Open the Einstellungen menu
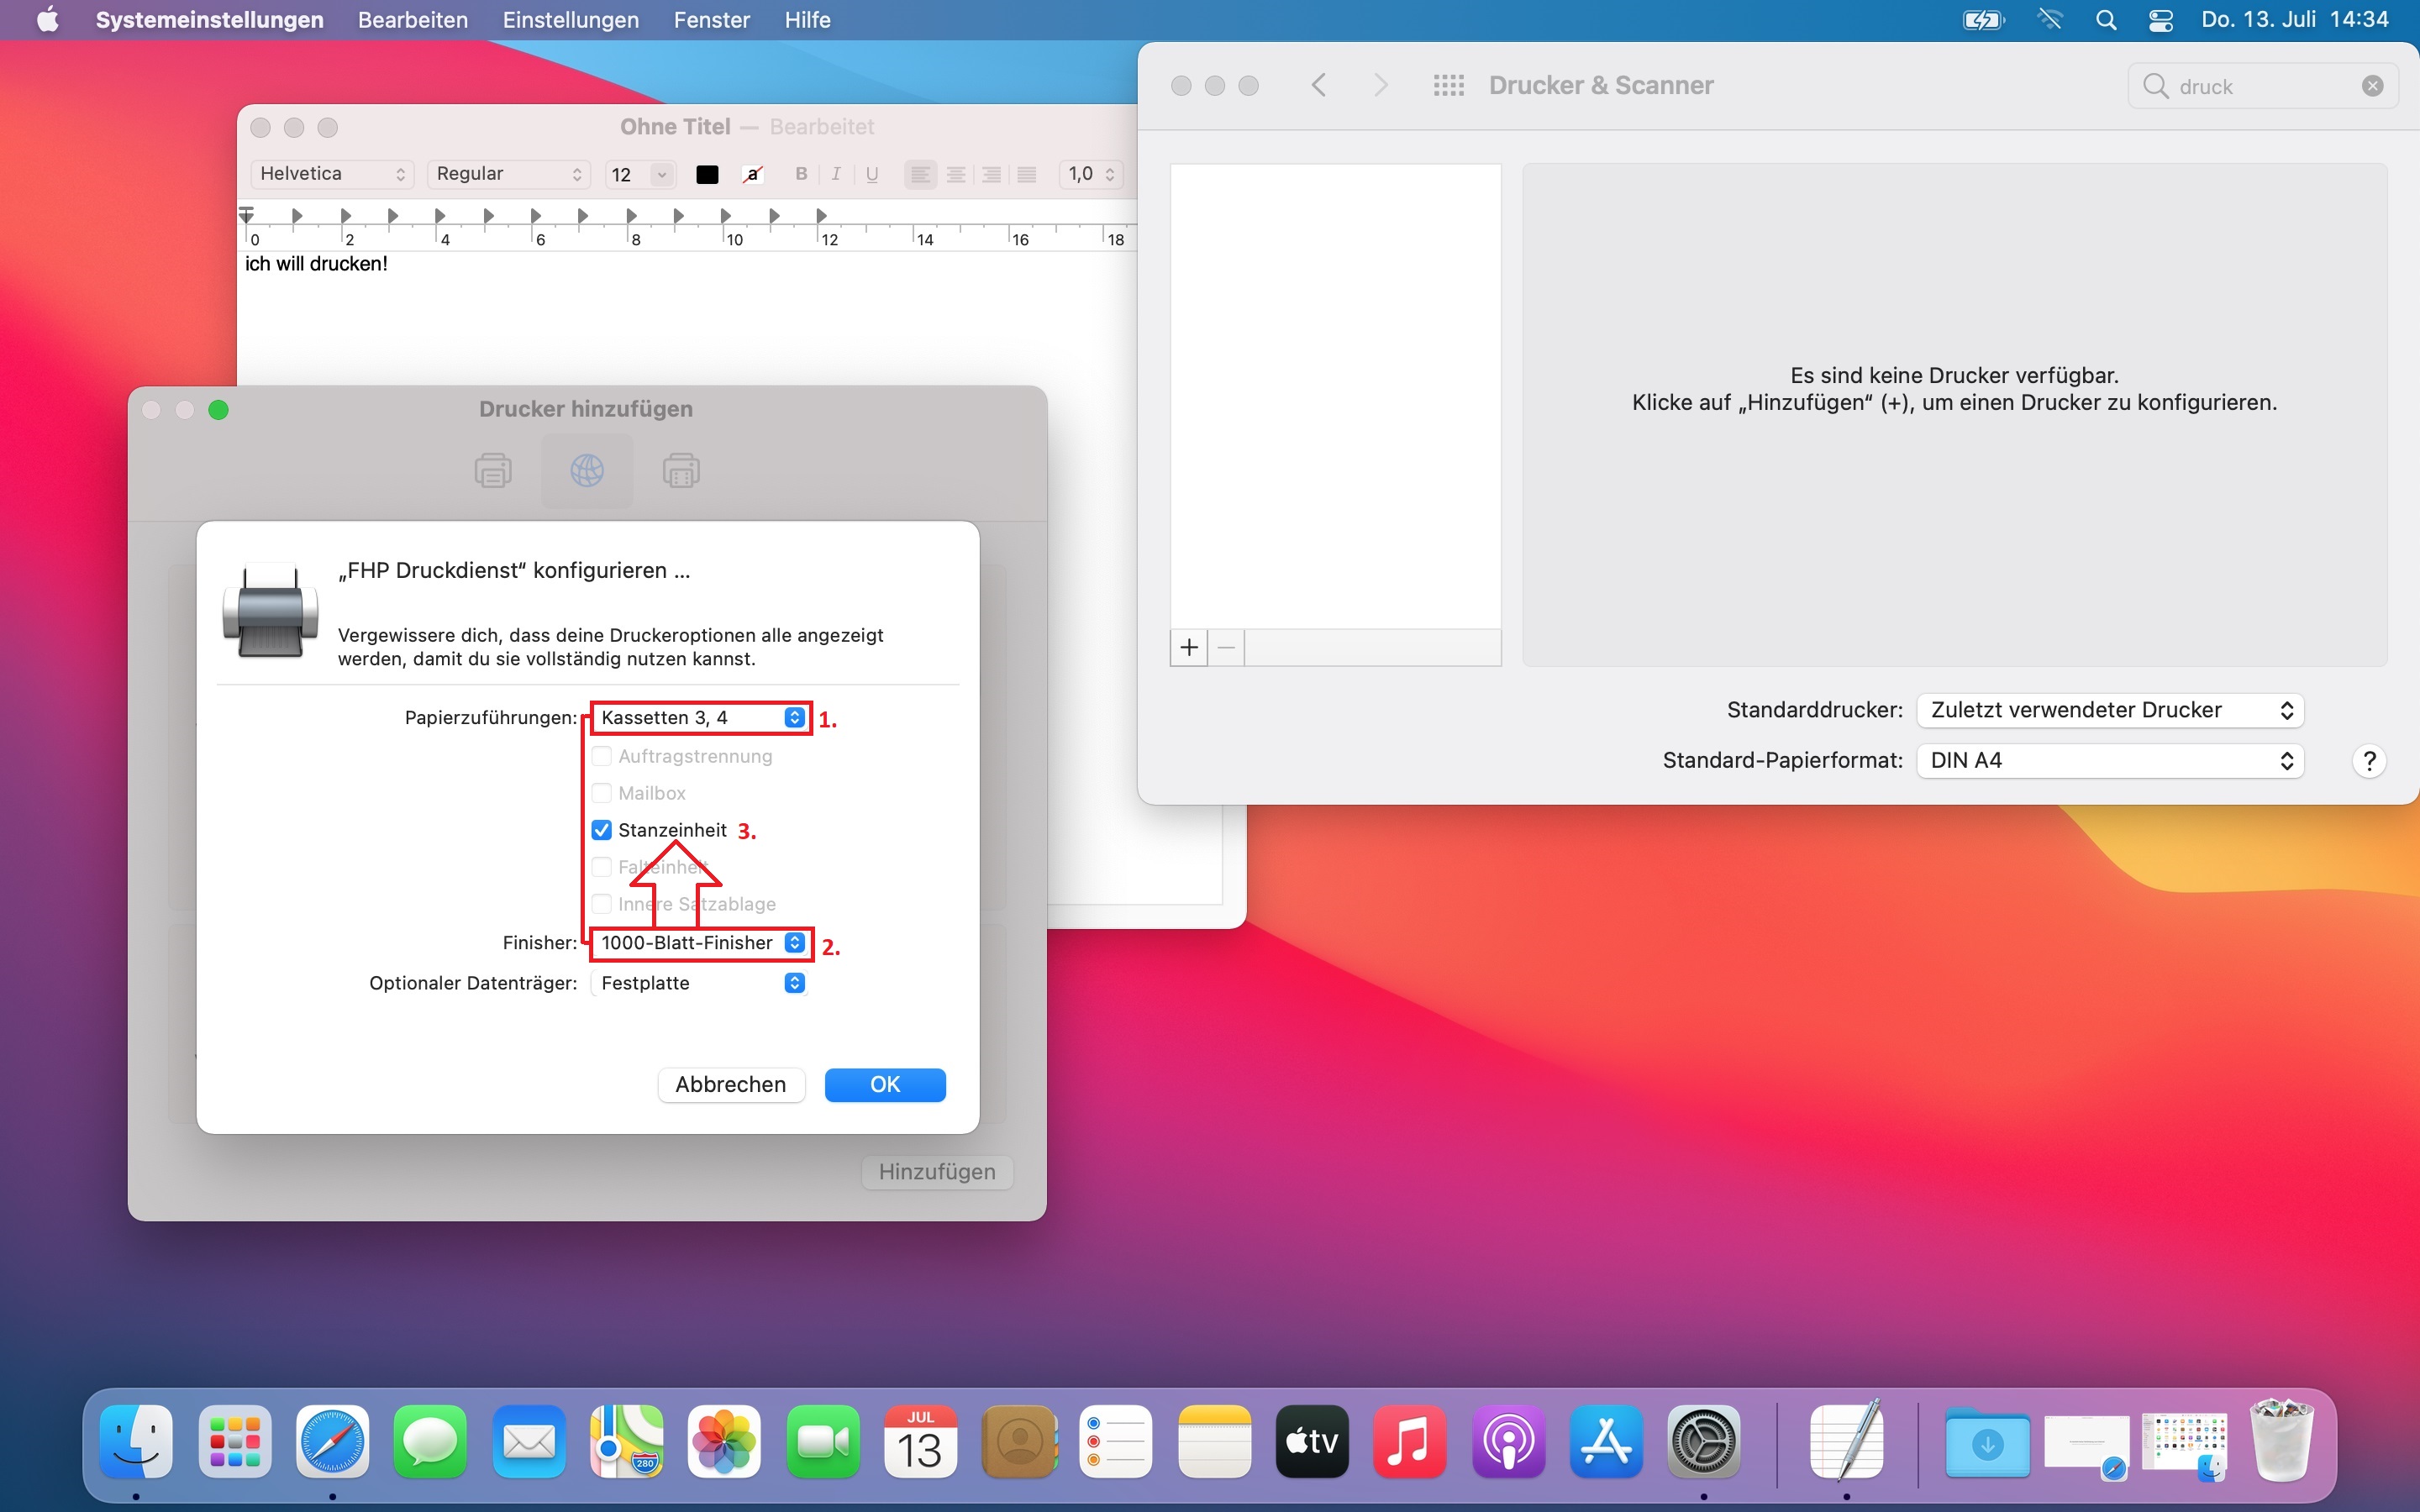Image resolution: width=2420 pixels, height=1512 pixels. [570, 20]
